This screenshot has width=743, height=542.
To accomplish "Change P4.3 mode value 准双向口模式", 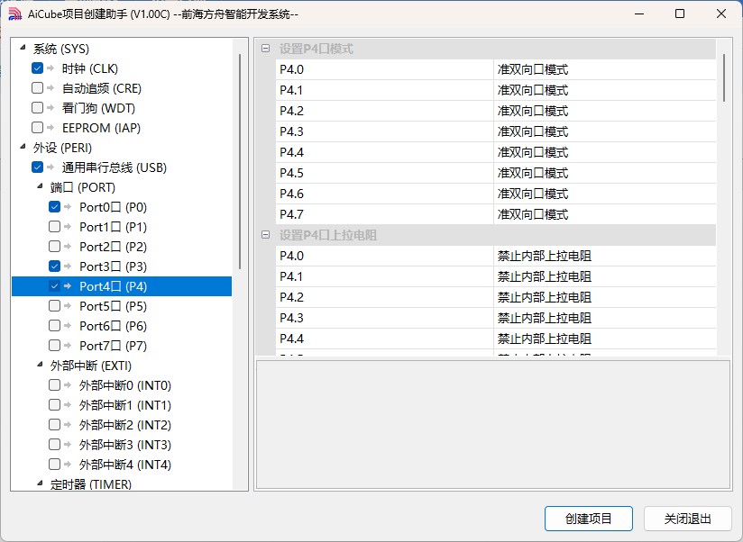I will [x=604, y=131].
